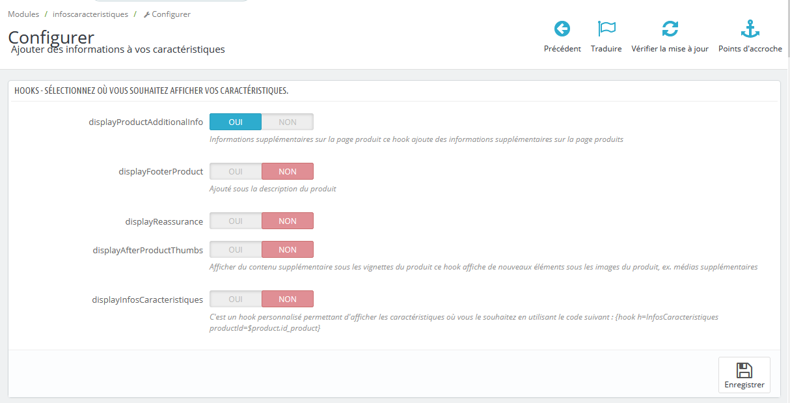The image size is (790, 403).
Task: Click the help text starting 'Afficher du contenu supplémentaire'
Action: pos(484,267)
